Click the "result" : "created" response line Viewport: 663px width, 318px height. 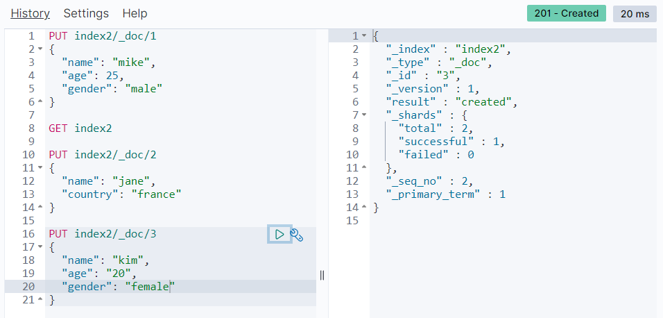tap(452, 102)
